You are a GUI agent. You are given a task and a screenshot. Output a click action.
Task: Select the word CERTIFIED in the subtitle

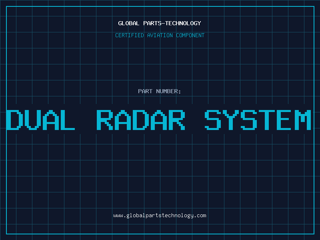click(x=130, y=35)
